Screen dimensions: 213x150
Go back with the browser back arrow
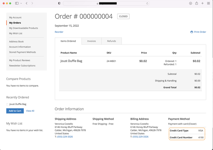coord(27,3)
